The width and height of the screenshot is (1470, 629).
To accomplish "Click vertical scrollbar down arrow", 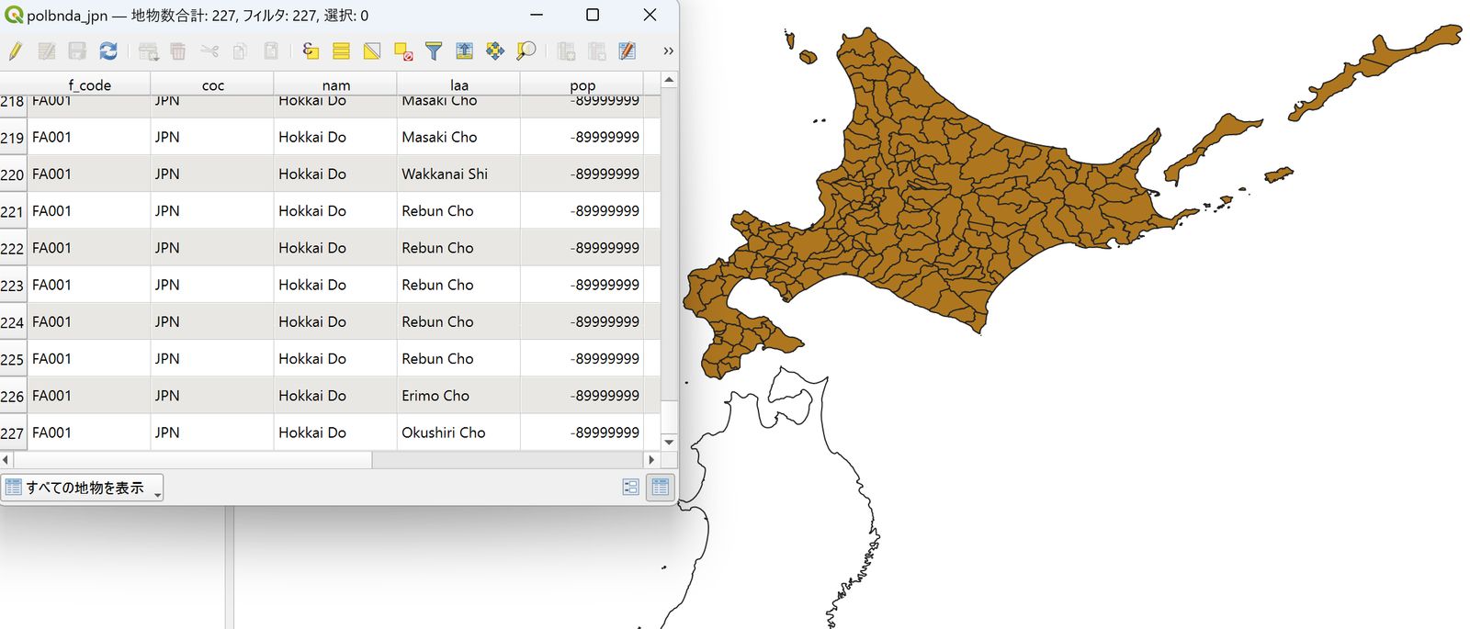I will click(x=669, y=442).
